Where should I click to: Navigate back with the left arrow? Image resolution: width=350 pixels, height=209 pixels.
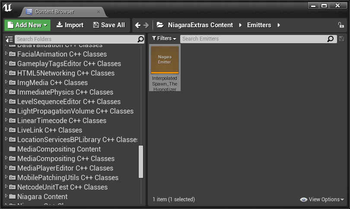pos(138,25)
